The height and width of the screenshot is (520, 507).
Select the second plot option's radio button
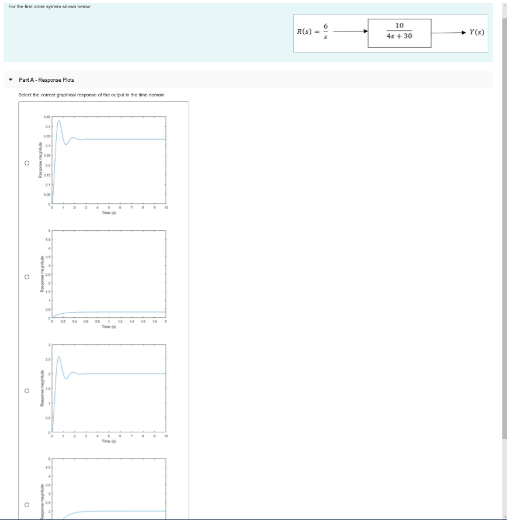pyautogui.click(x=27, y=276)
